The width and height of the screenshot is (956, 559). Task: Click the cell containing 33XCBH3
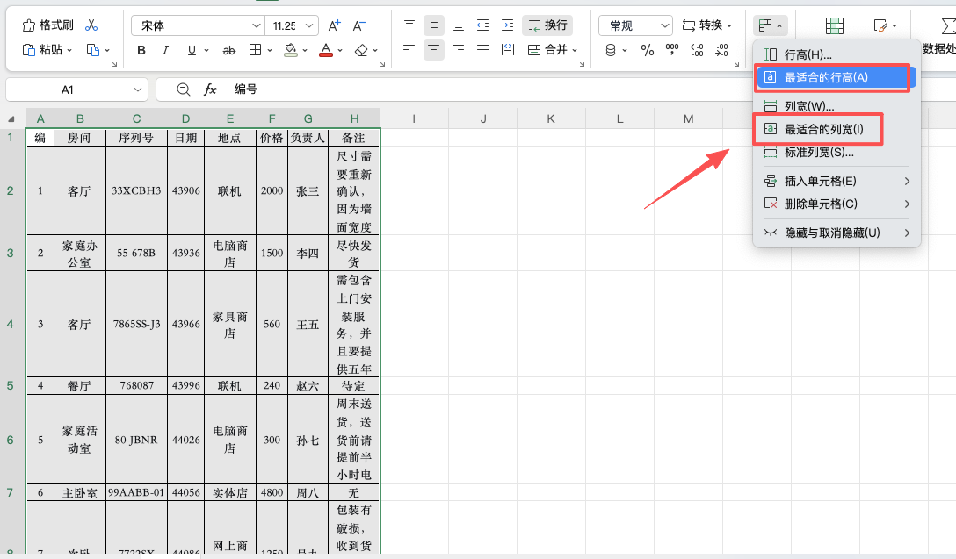click(136, 190)
